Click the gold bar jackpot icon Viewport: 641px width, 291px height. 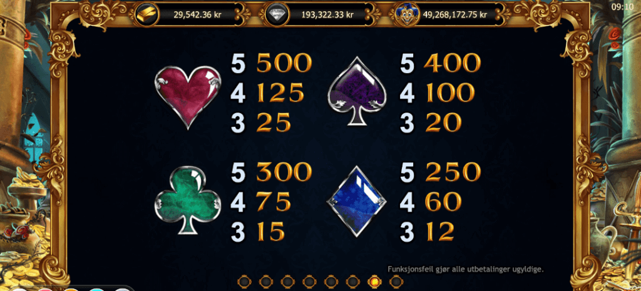point(145,14)
